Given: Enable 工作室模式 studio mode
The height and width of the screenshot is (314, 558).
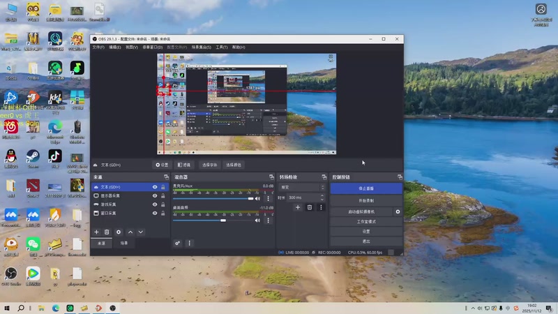Looking at the screenshot, I should pyautogui.click(x=366, y=221).
